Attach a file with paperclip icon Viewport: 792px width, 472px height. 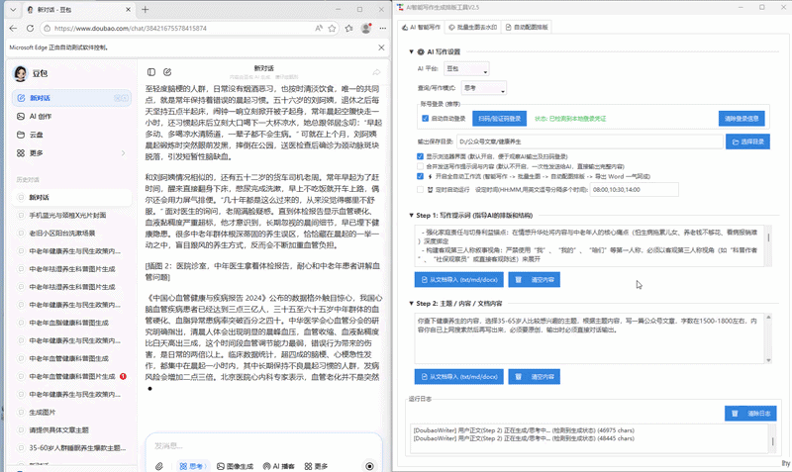159,466
